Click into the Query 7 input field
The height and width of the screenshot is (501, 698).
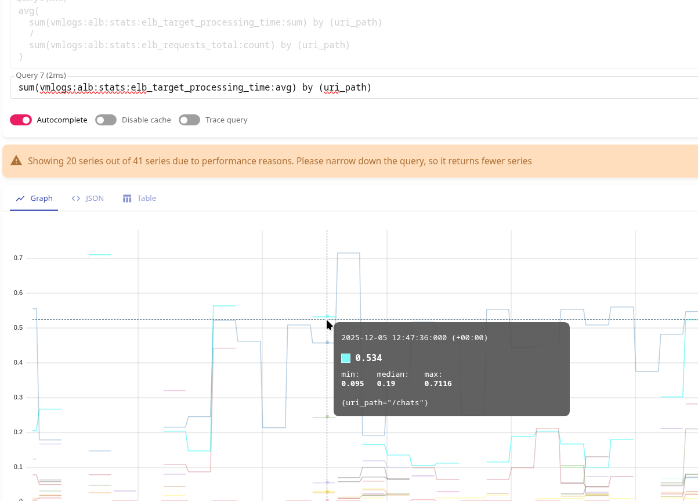[354, 88]
